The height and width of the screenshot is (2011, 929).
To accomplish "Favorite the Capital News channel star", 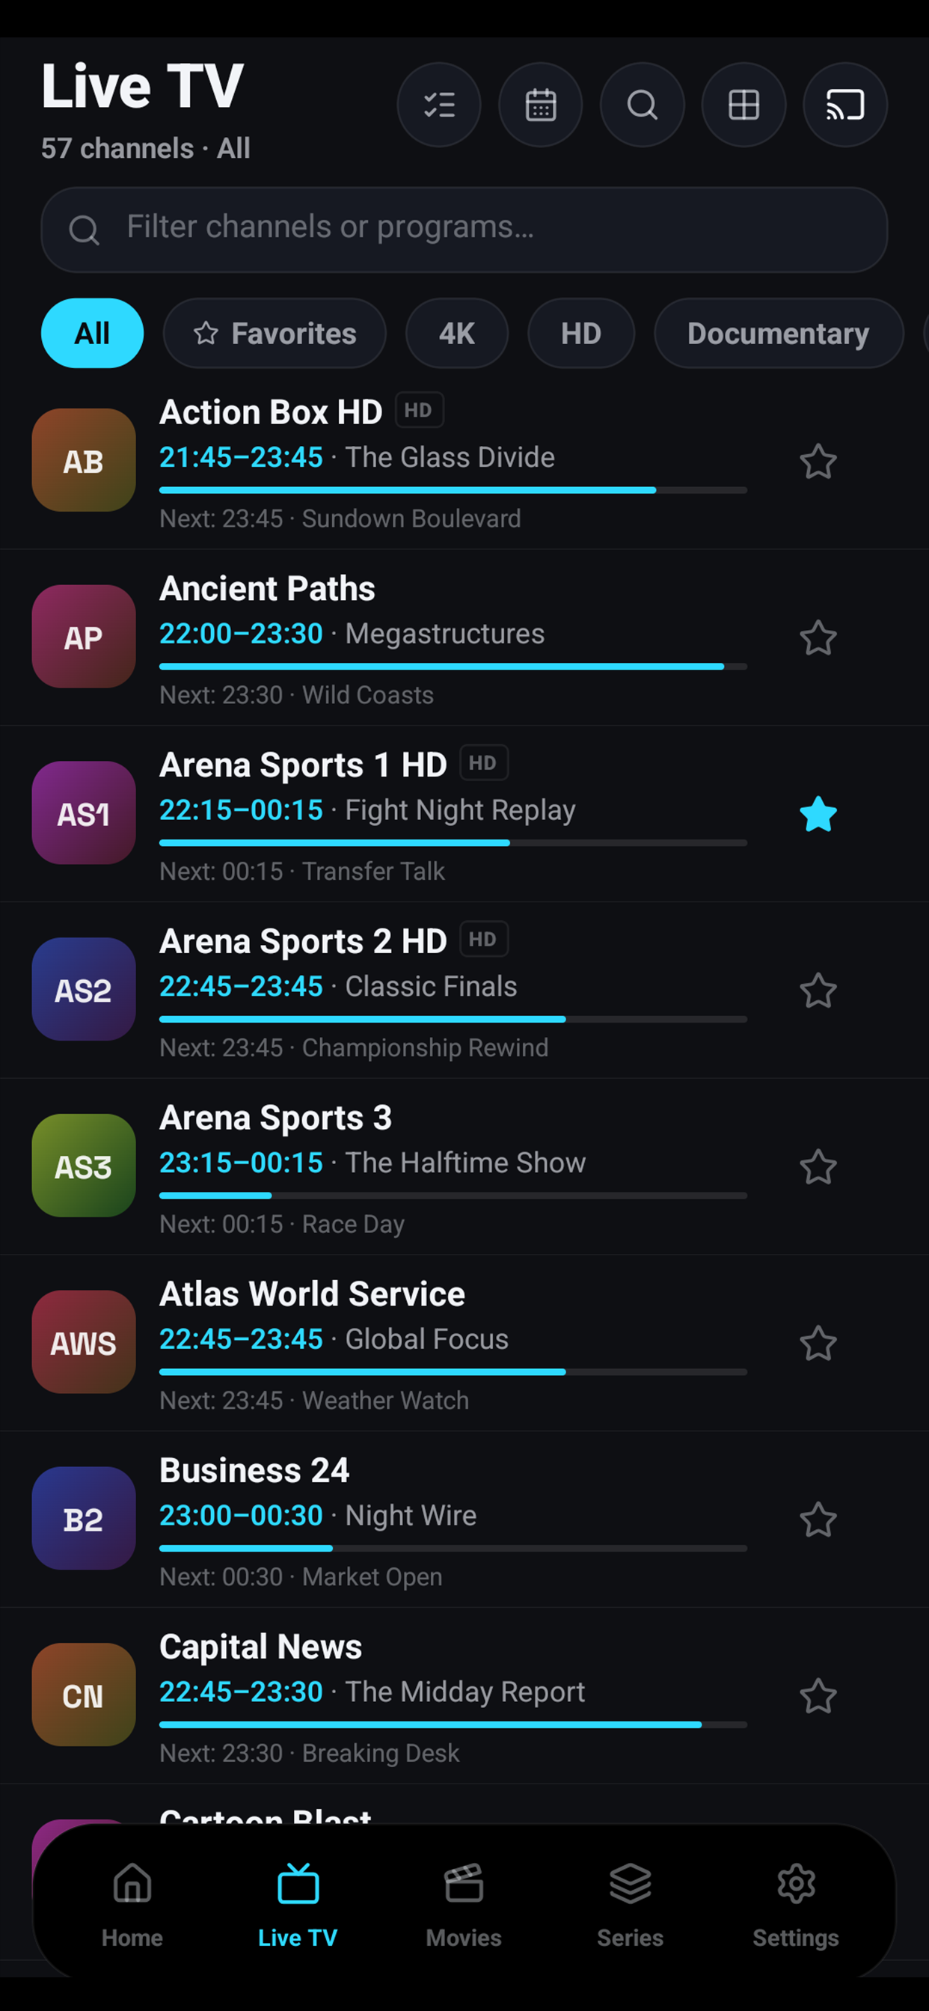I will pos(818,1695).
